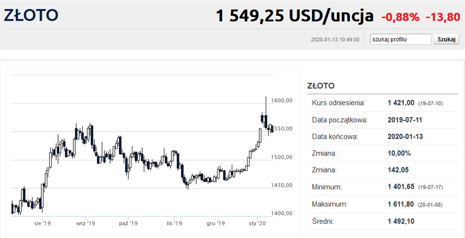Click the wrz '19 axis label
This screenshot has height=238, width=465.
(86, 223)
